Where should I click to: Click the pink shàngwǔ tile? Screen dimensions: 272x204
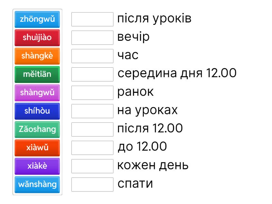pyautogui.click(x=37, y=93)
